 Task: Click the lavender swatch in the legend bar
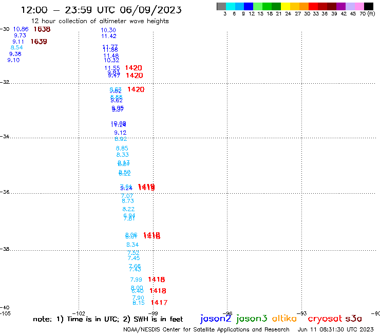pos(350,7)
